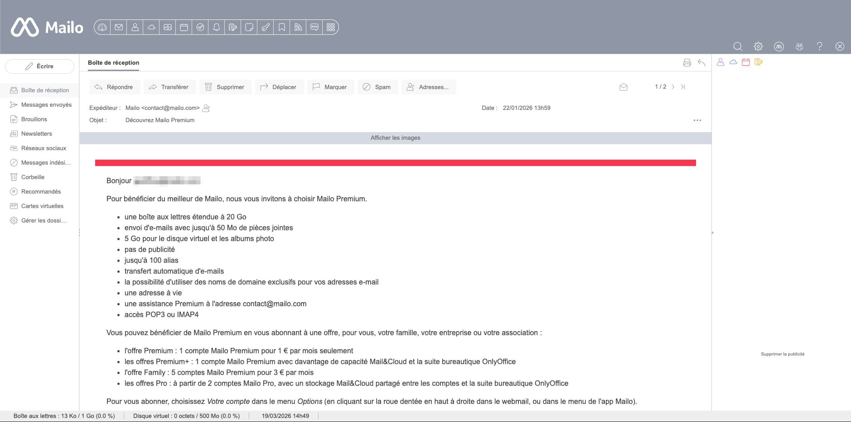This screenshot has height=422, width=851.
Task: Click the back arrow icon beside printer
Action: (x=701, y=63)
